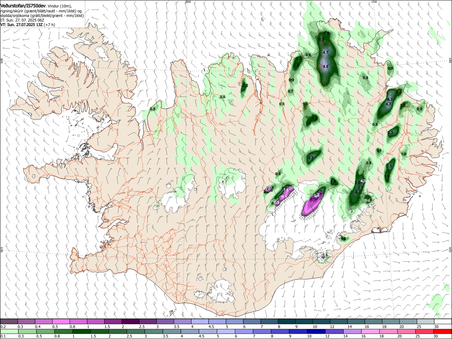Click the 12 label in the bottom legend row
This screenshot has height=339, width=452.
pyautogui.click(x=327, y=337)
